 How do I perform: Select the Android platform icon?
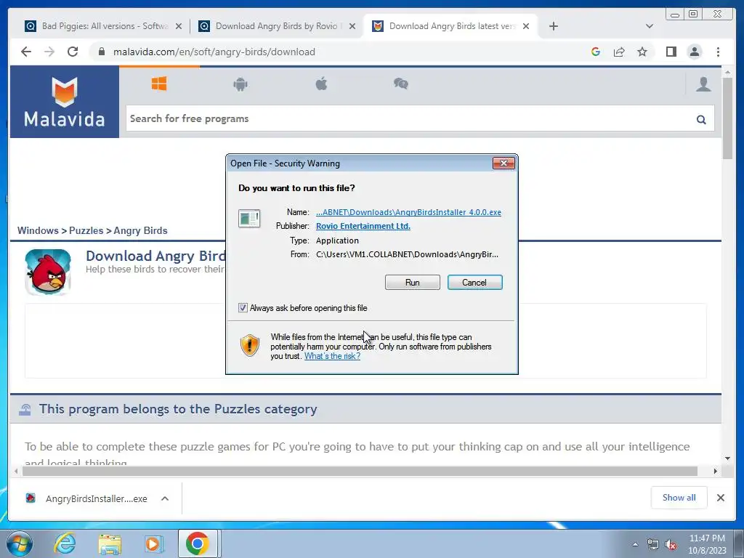click(x=240, y=84)
